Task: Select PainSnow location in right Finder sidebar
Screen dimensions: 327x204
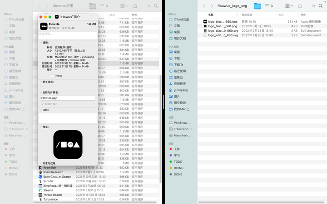Action: (179, 123)
